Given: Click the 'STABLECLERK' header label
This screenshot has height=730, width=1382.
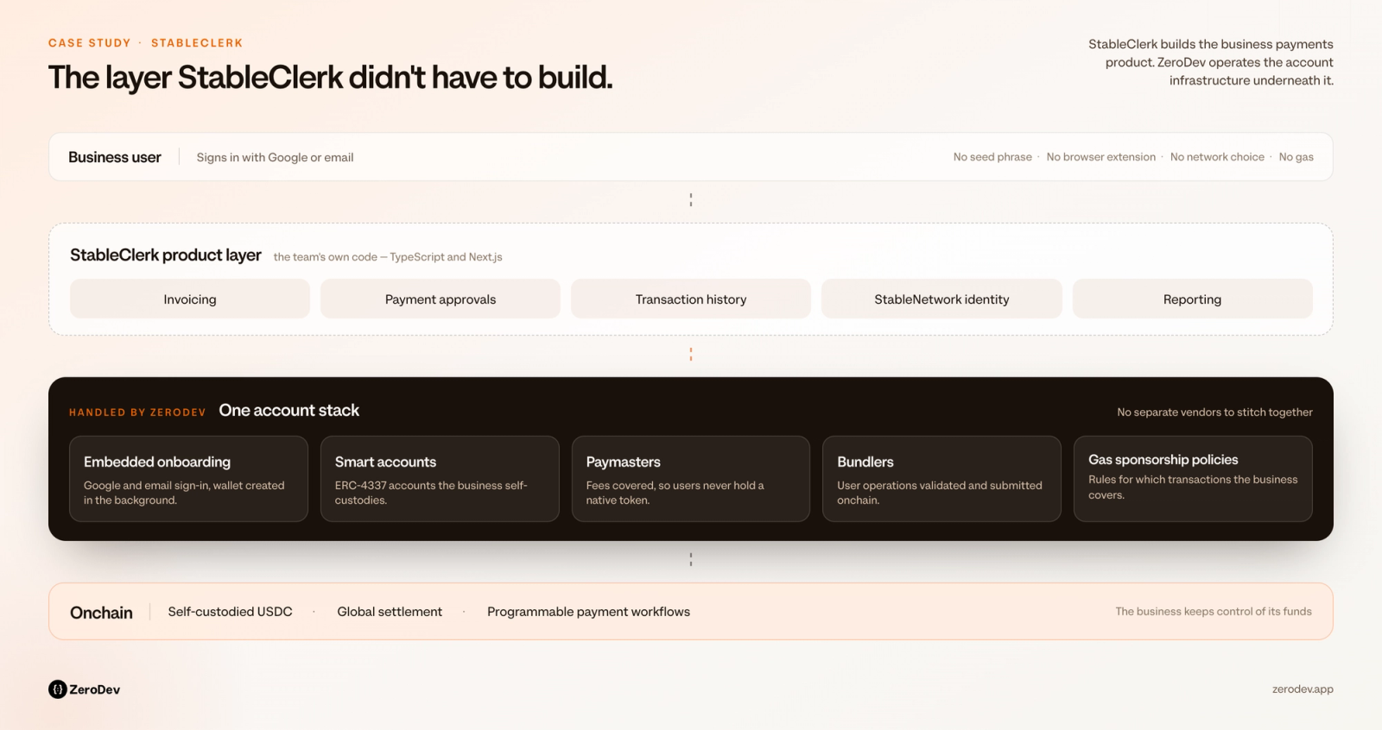Looking at the screenshot, I should (197, 43).
